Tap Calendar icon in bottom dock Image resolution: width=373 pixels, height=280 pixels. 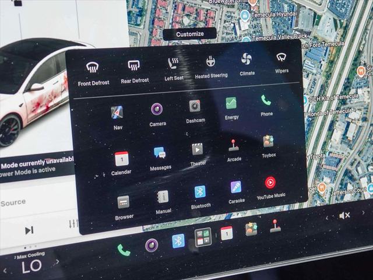pos(227,233)
